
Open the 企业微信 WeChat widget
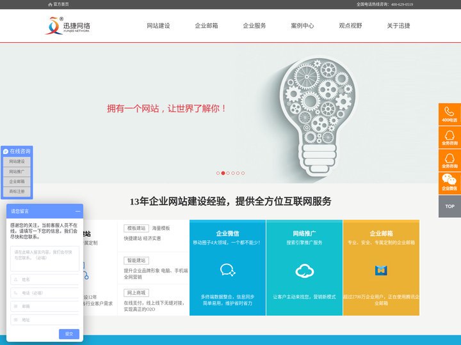(x=449, y=183)
